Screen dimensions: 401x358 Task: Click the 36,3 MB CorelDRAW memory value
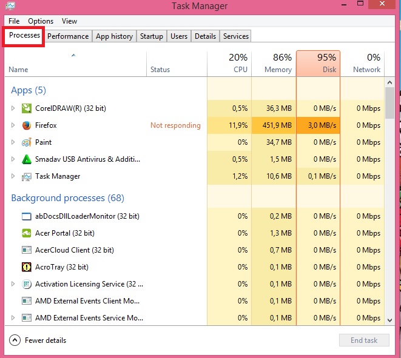pos(279,108)
